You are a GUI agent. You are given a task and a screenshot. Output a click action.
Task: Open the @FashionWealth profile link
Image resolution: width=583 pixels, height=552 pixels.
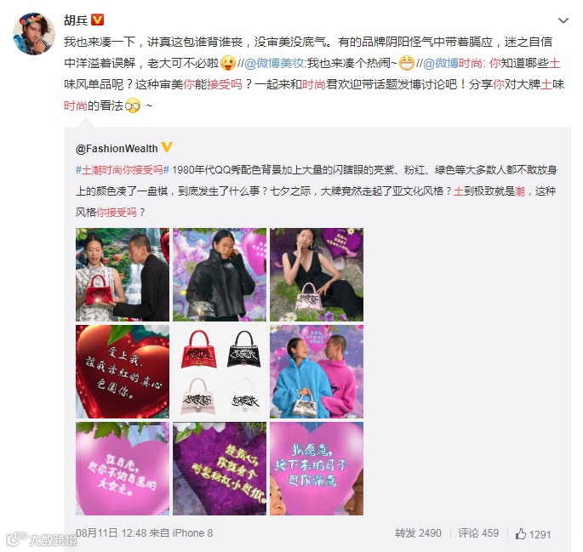click(x=117, y=149)
